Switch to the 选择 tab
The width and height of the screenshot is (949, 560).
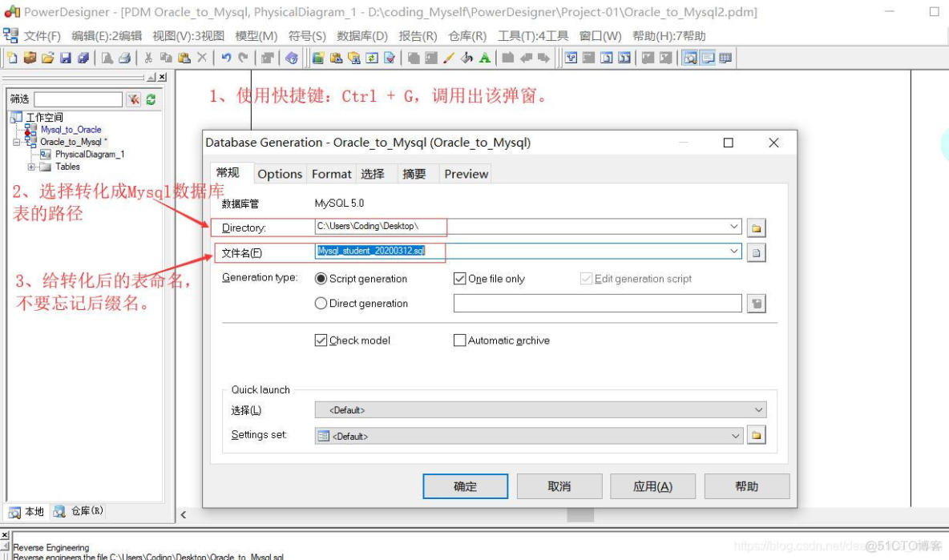[373, 174]
